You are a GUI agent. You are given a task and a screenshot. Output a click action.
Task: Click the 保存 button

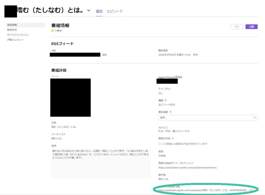pyautogui.click(x=237, y=27)
